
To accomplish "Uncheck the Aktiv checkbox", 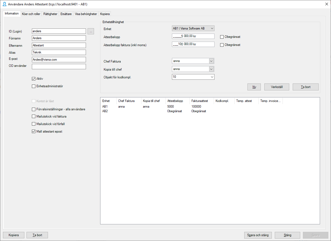I will (33, 79).
